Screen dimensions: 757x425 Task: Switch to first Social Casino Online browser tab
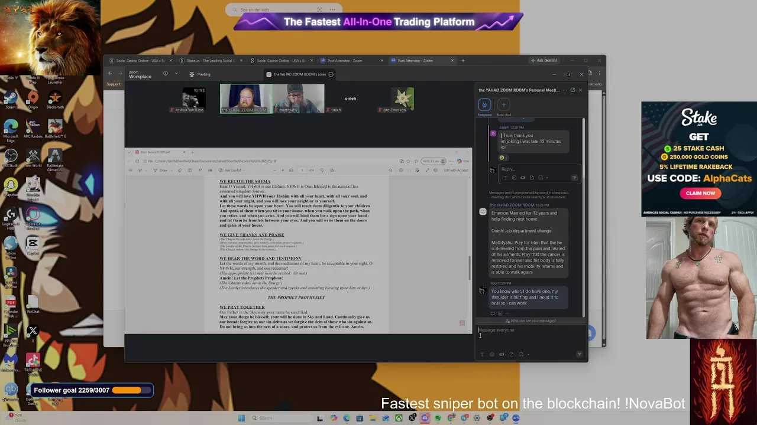[140, 61]
